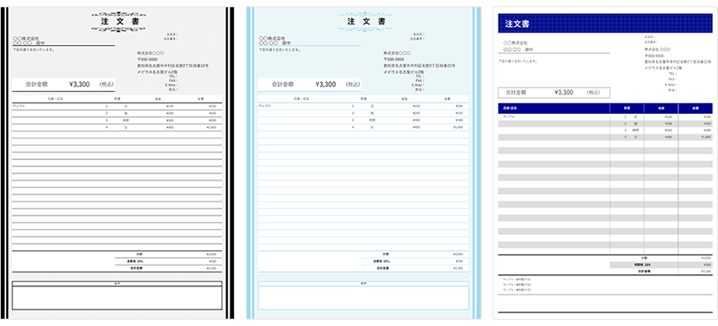Click the 合計金額 ¥3,300 box on light blue template
The height and width of the screenshot is (326, 718).
click(309, 83)
